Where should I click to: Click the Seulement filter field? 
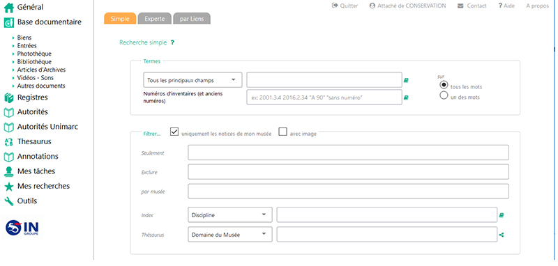(x=348, y=152)
